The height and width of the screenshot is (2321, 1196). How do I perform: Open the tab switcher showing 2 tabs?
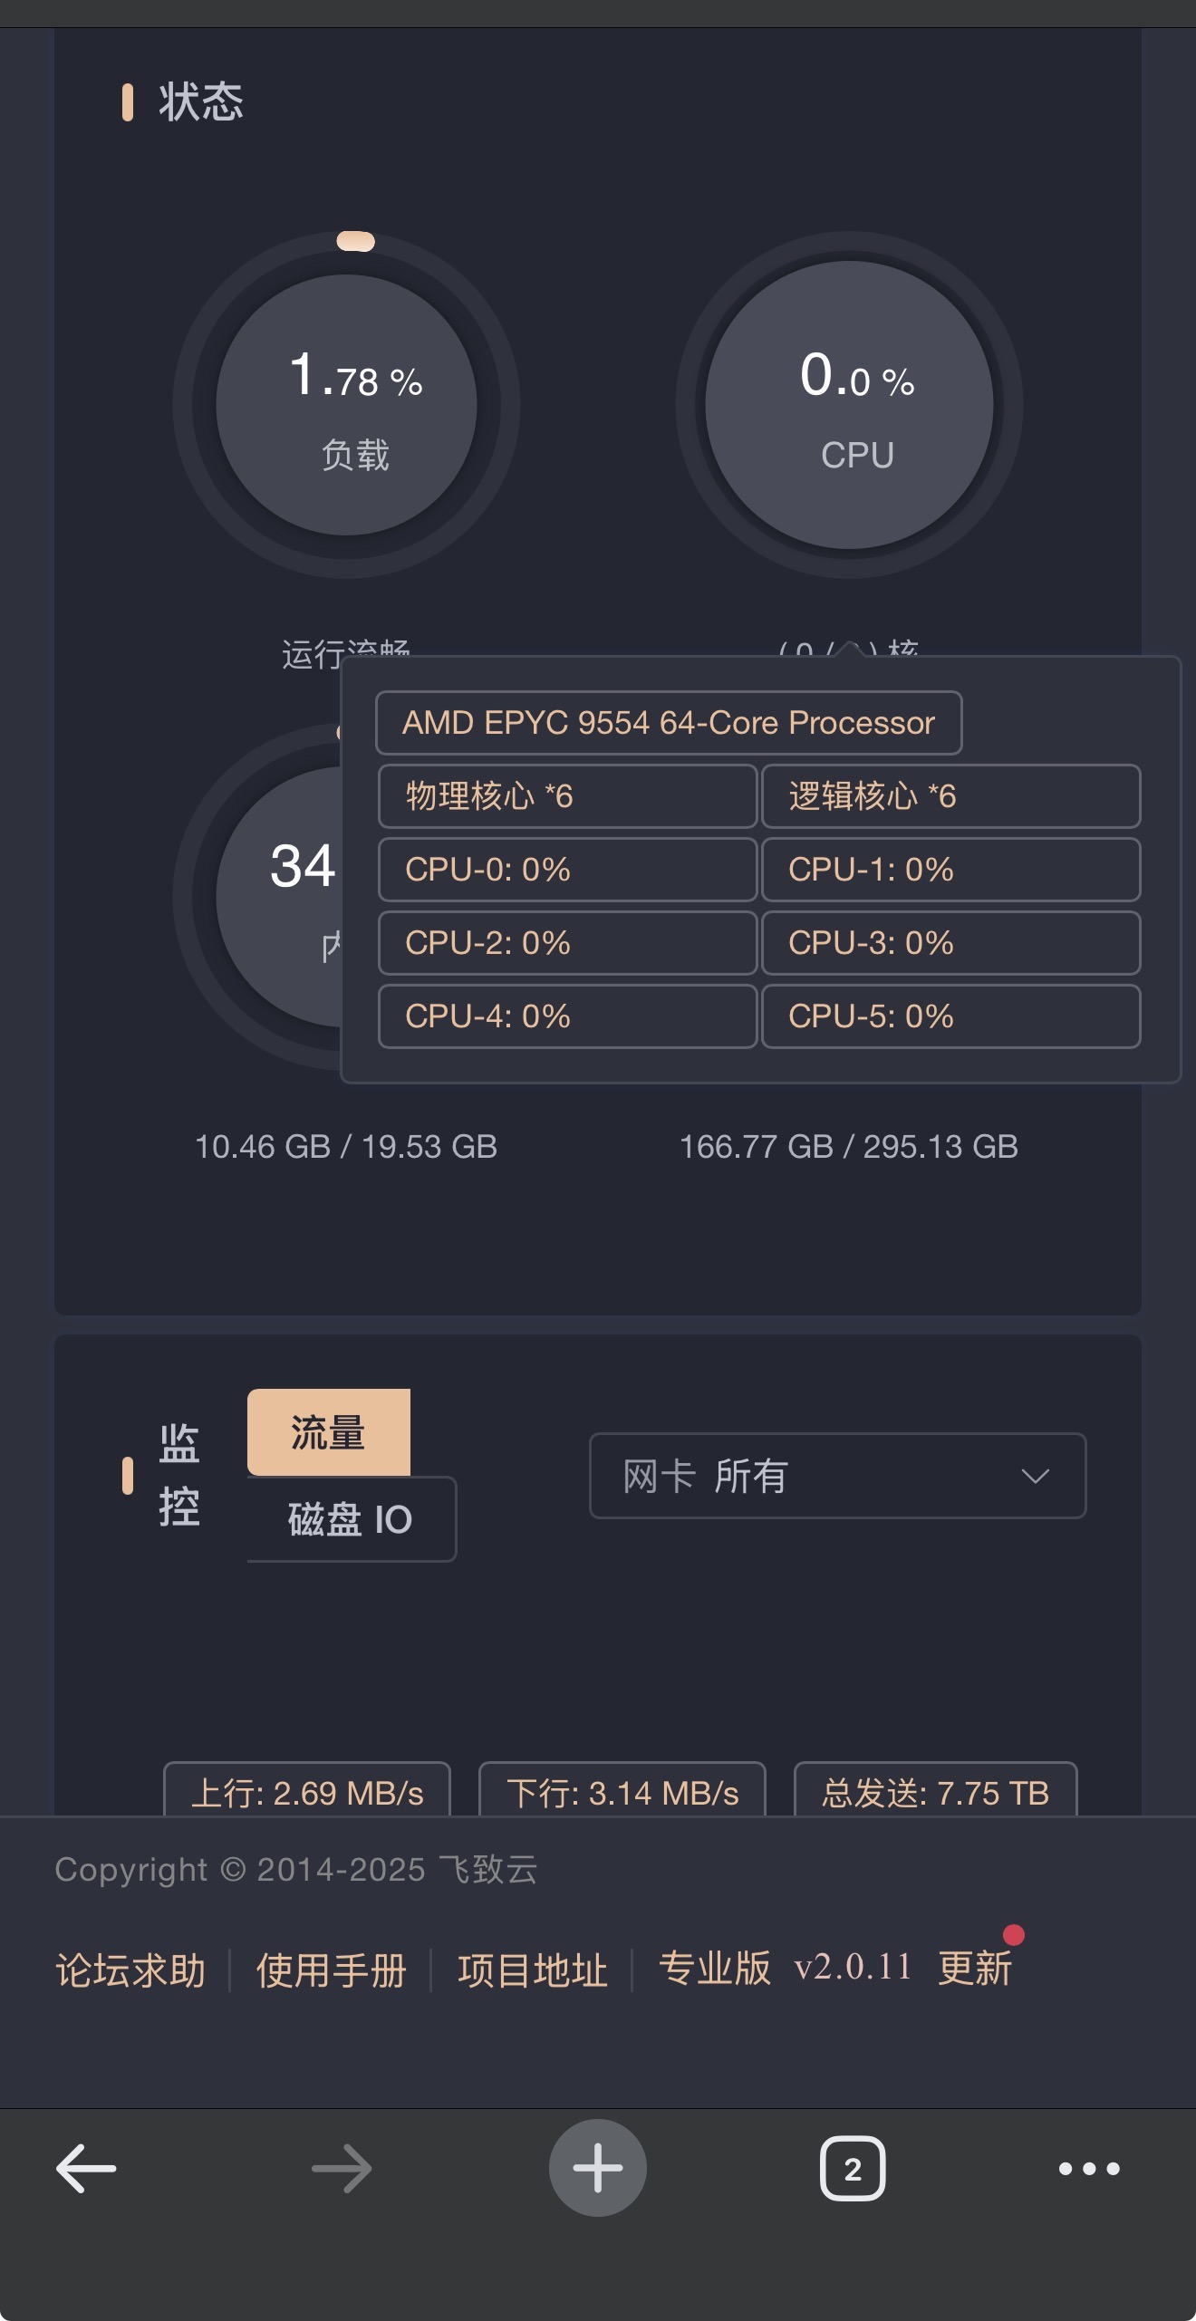[x=852, y=2168]
